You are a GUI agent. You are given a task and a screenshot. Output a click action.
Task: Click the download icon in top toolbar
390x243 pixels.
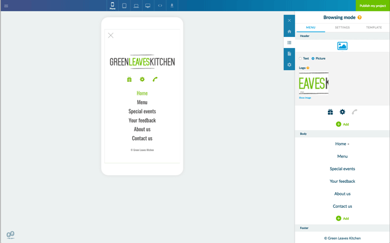(x=172, y=6)
